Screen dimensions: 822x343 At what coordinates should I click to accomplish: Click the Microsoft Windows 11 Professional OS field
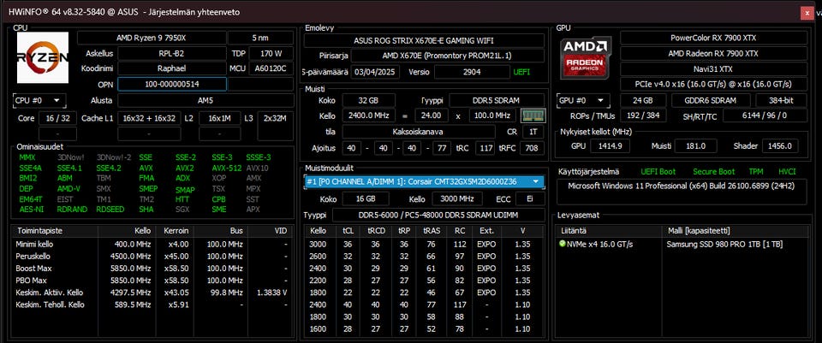[x=682, y=192]
